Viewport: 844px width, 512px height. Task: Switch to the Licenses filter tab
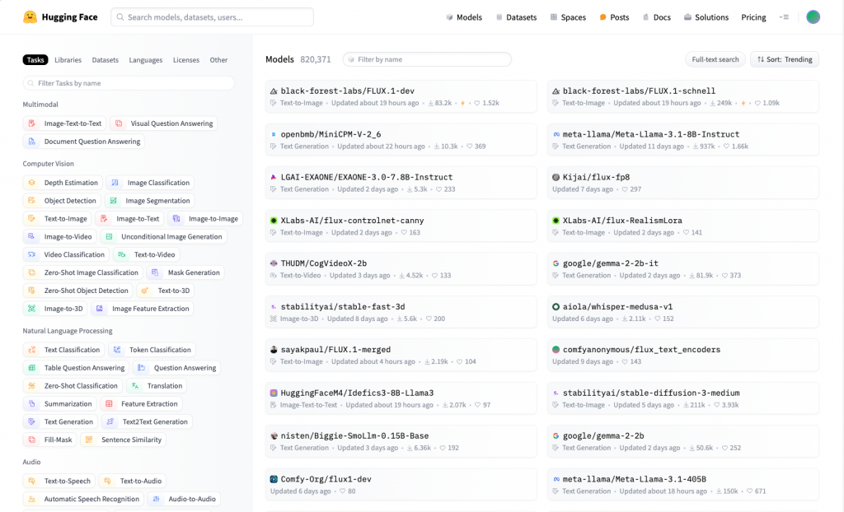[186, 60]
